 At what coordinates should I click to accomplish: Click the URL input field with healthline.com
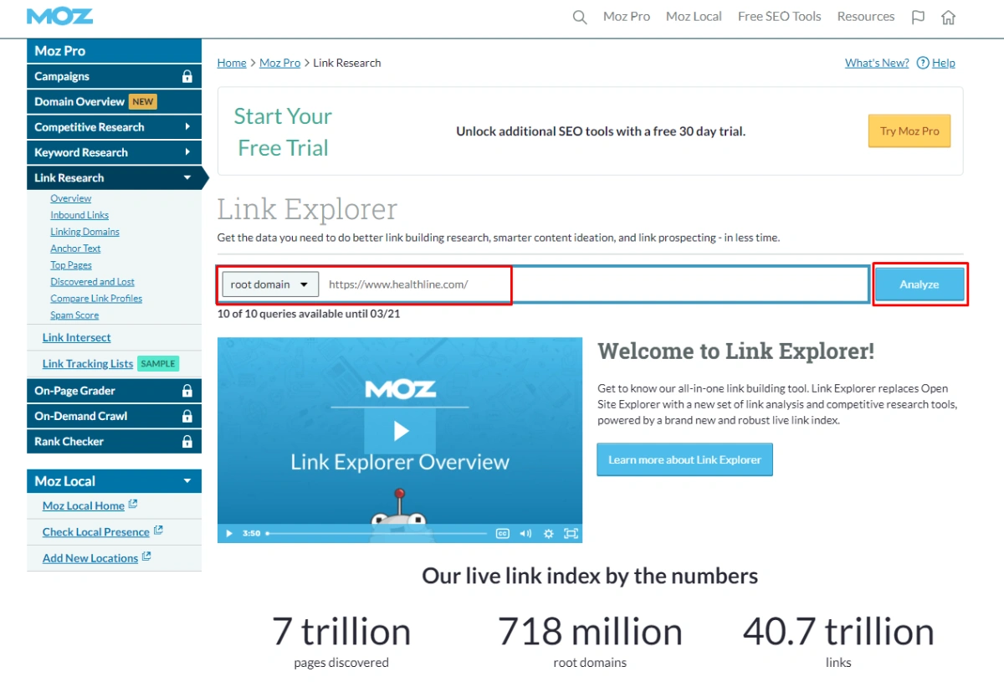(595, 285)
